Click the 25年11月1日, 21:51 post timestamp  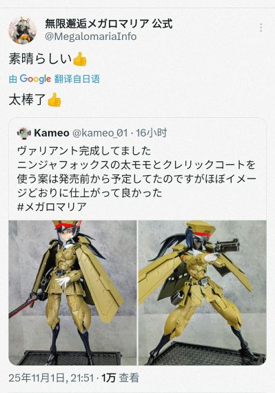(x=51, y=378)
